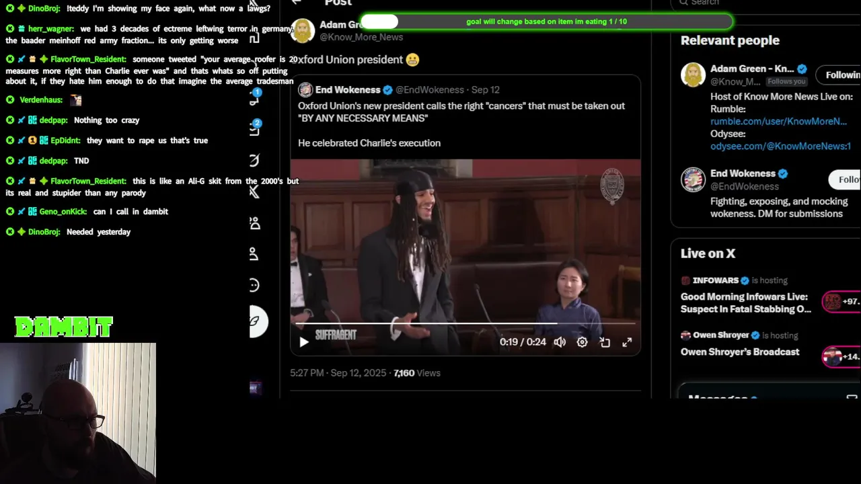
Task: Mute the video volume
Action: click(560, 342)
